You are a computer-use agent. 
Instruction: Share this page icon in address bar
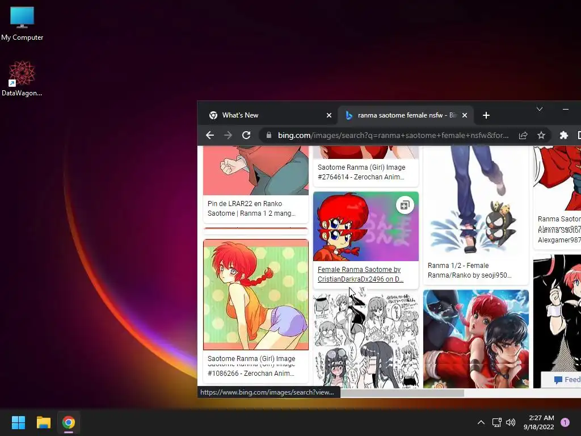[x=523, y=135]
